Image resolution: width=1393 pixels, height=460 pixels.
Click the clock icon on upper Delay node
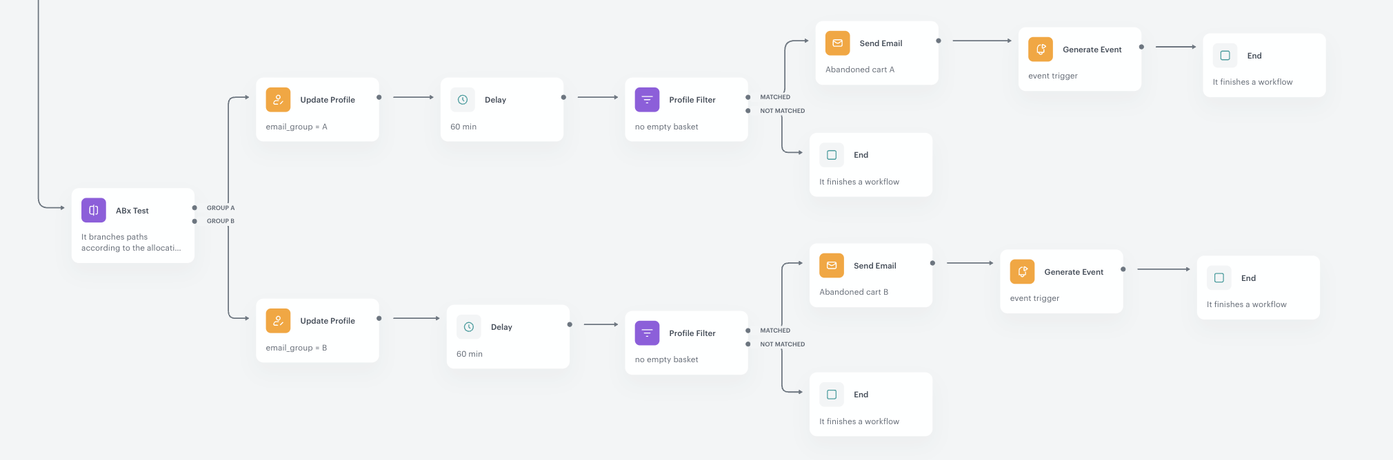click(463, 100)
